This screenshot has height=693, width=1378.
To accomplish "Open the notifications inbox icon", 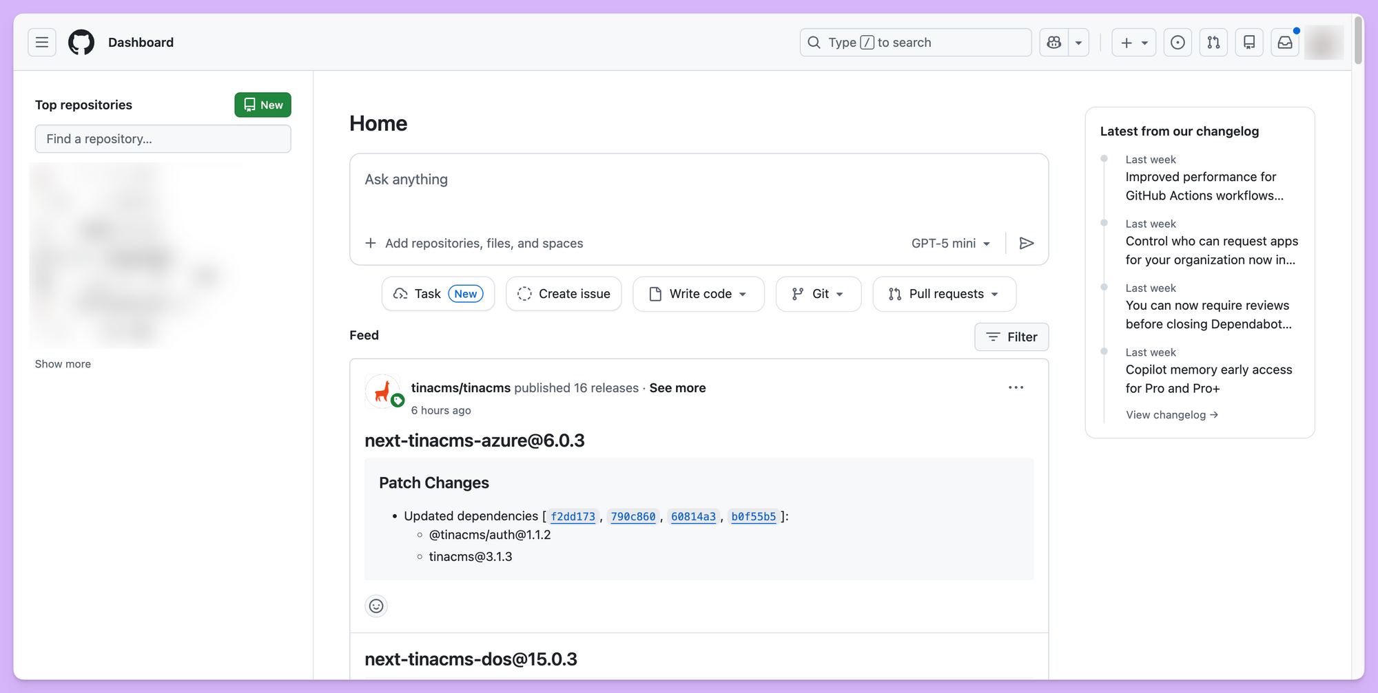I will pyautogui.click(x=1284, y=42).
